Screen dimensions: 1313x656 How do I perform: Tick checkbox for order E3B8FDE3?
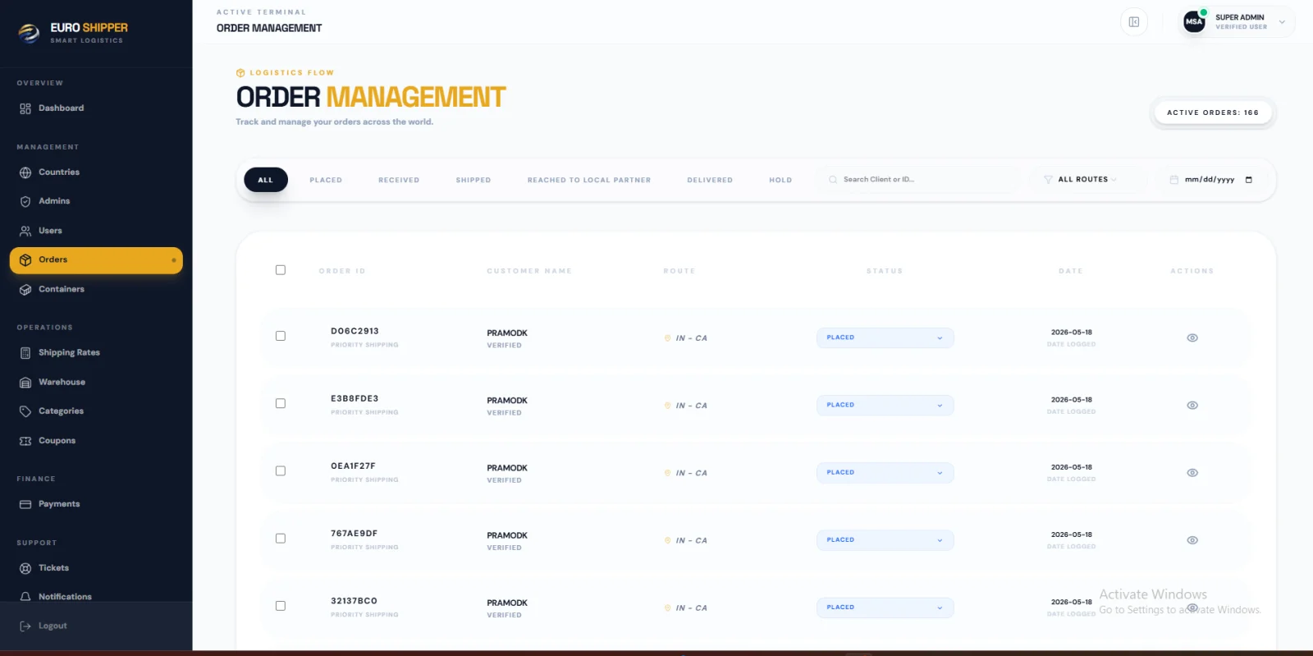click(x=281, y=404)
